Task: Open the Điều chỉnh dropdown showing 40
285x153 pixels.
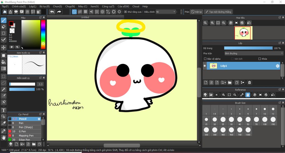Action: pos(166,12)
